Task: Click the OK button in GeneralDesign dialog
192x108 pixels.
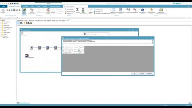Action: point(134,73)
